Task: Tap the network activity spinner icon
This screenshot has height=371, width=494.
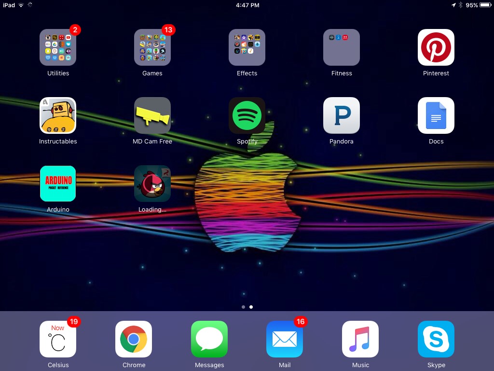Action: pyautogui.click(x=30, y=5)
